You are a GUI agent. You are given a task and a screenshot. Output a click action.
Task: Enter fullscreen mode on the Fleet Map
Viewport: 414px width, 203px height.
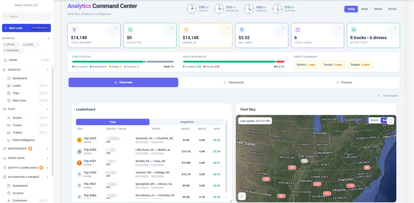(x=390, y=121)
